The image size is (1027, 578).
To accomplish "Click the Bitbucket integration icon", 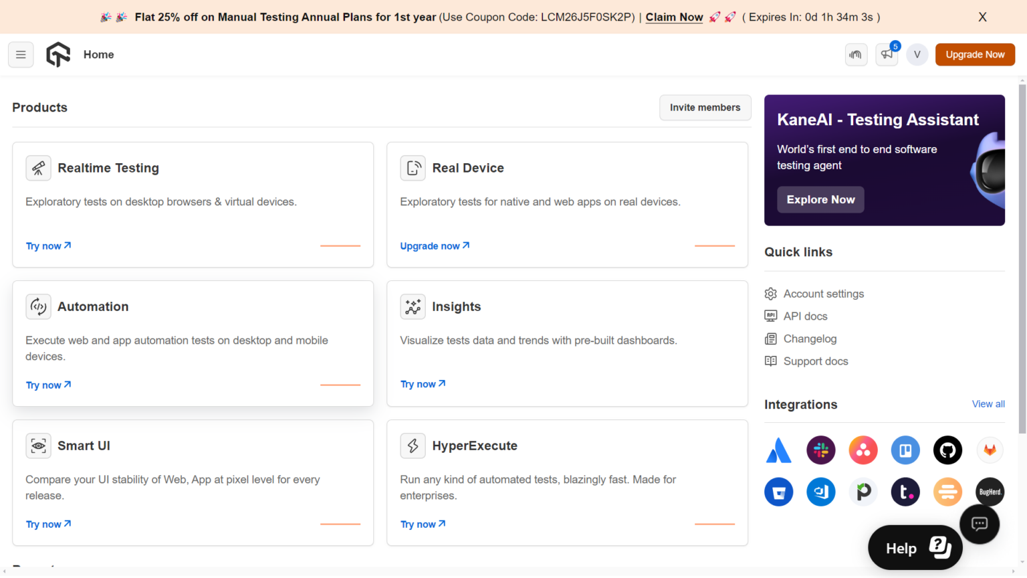I will (x=778, y=492).
